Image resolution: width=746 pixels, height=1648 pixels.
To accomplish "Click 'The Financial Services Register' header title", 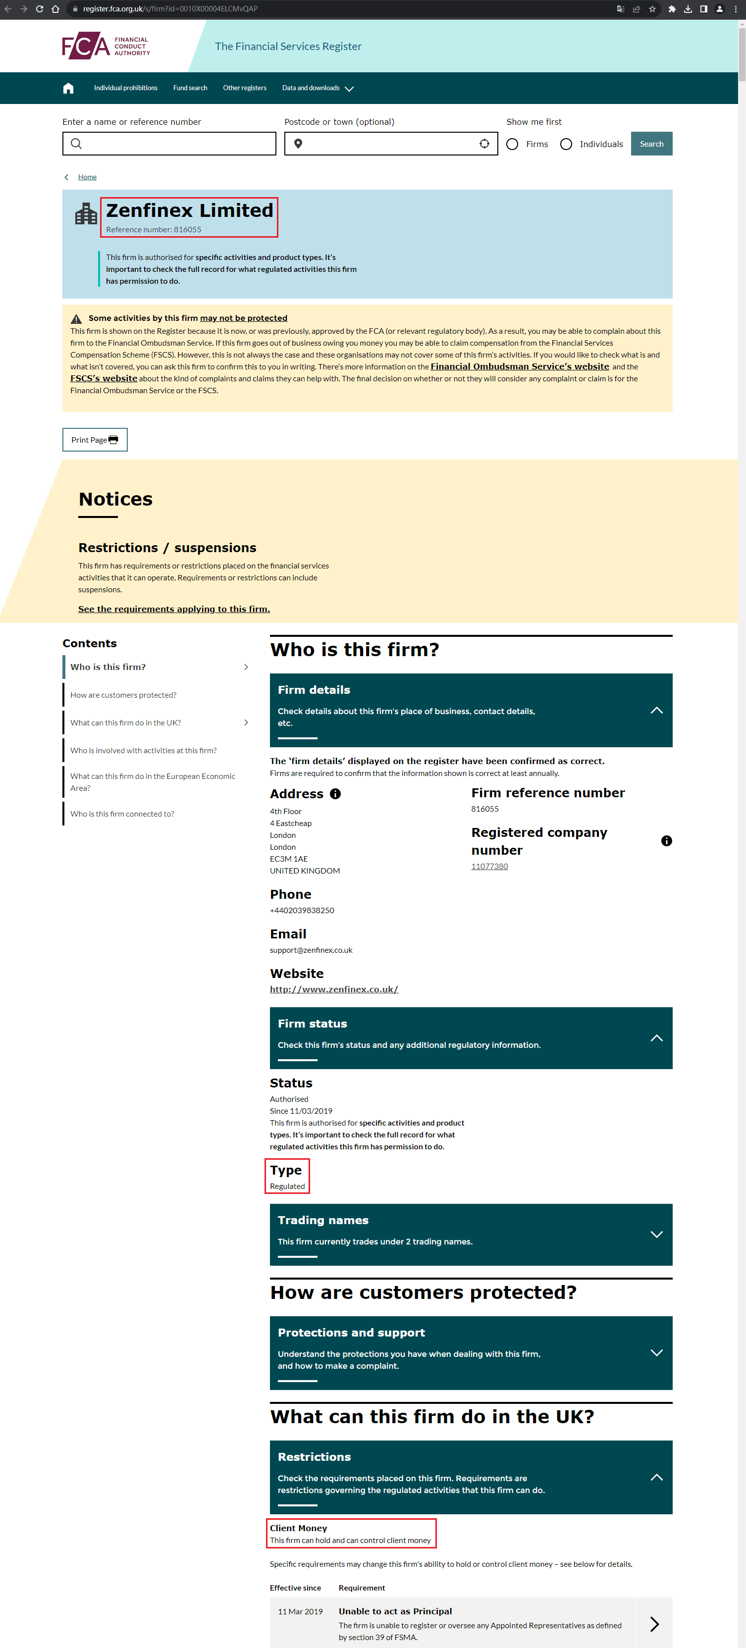I will click(x=288, y=47).
